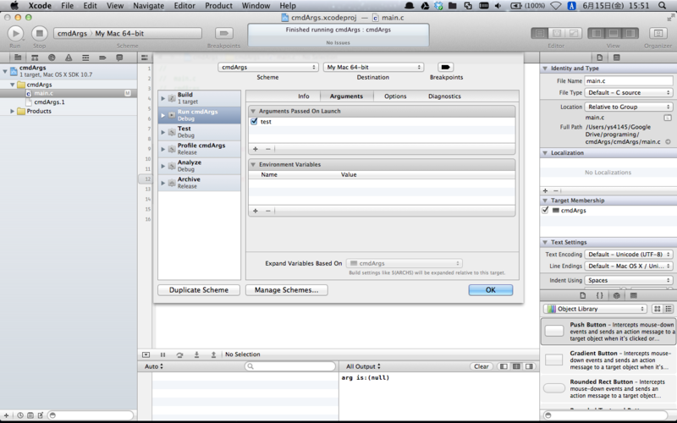Open the File Type dropdown
Screen dimensions: 677x423
click(628, 92)
